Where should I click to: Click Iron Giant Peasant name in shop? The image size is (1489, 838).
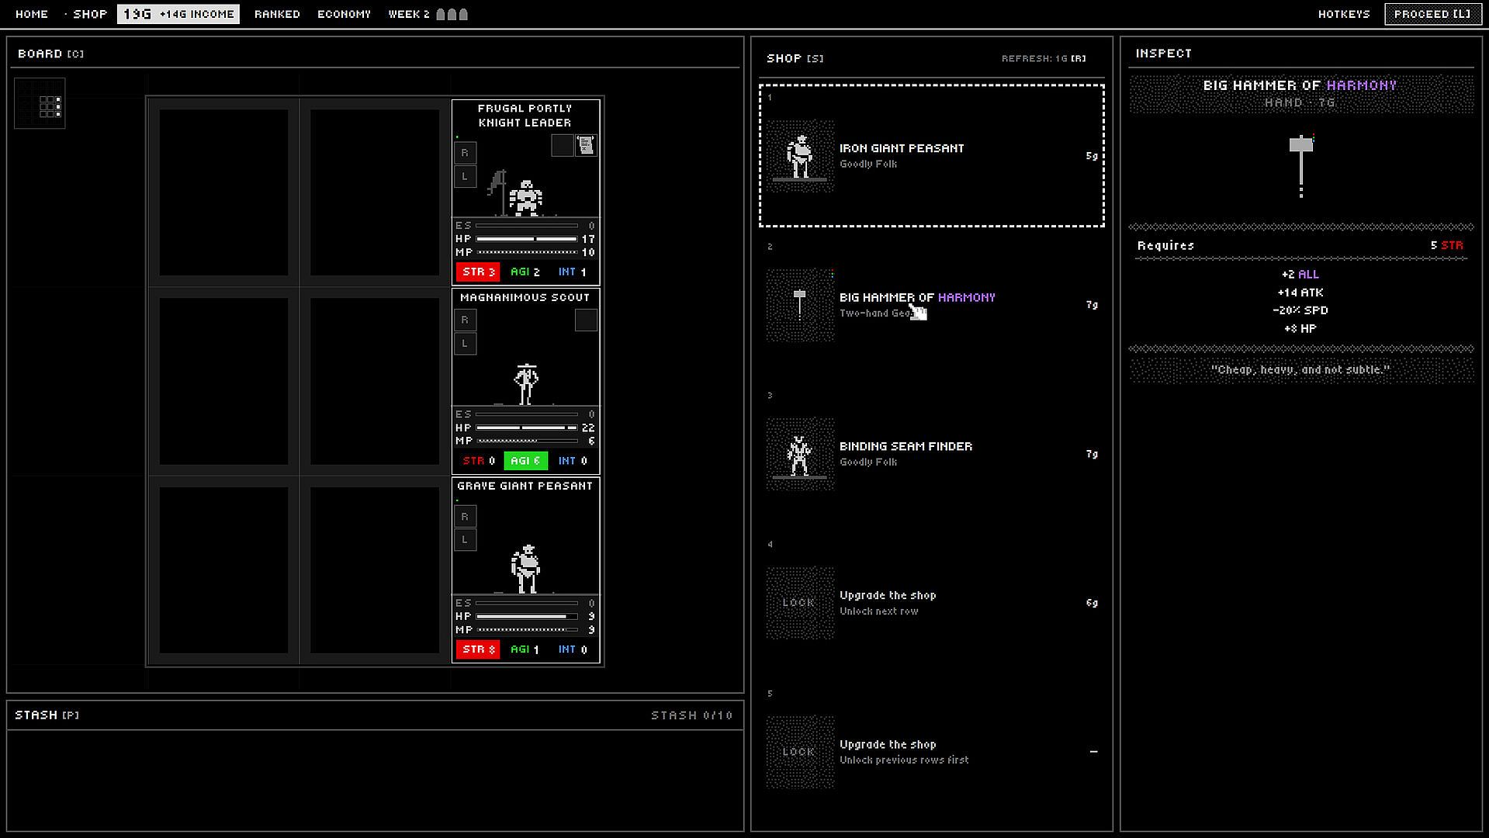point(902,148)
